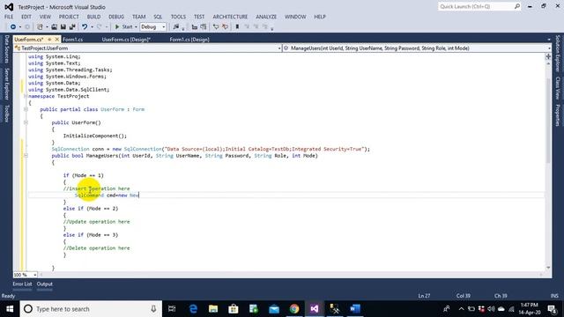Viewport: 564px width, 317px height.
Task: Pin the UserForm.cs tab
Action: click(x=49, y=39)
